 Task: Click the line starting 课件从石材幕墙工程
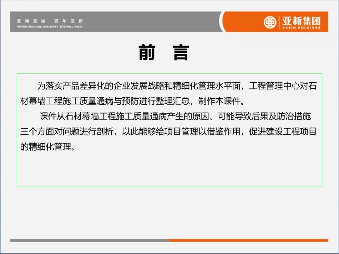point(175,116)
